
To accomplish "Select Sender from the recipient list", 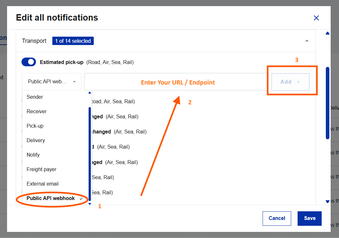I will point(35,97).
